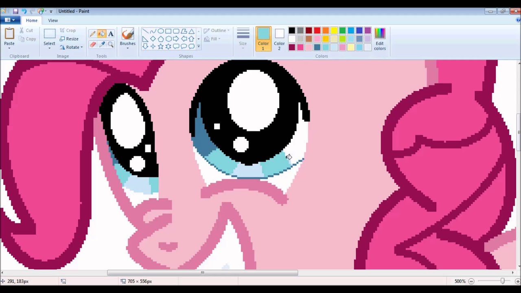
Task: Pick the Hexagon shape
Action: (x=168, y=39)
